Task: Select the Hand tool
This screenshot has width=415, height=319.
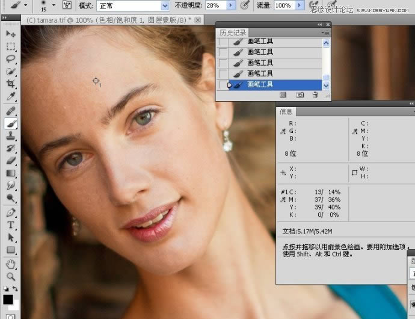Action: (x=11, y=264)
